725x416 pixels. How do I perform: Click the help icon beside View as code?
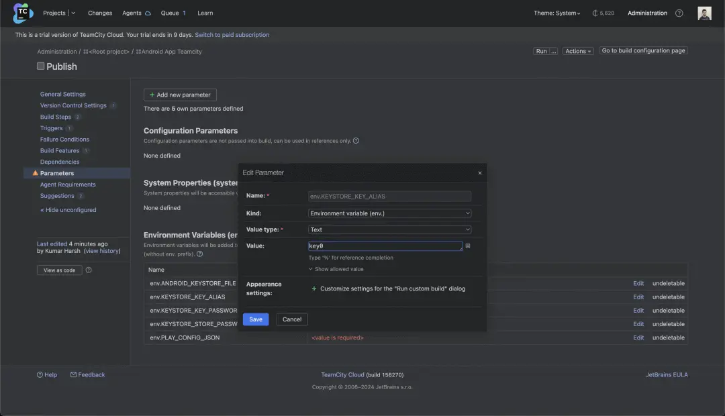(x=89, y=270)
